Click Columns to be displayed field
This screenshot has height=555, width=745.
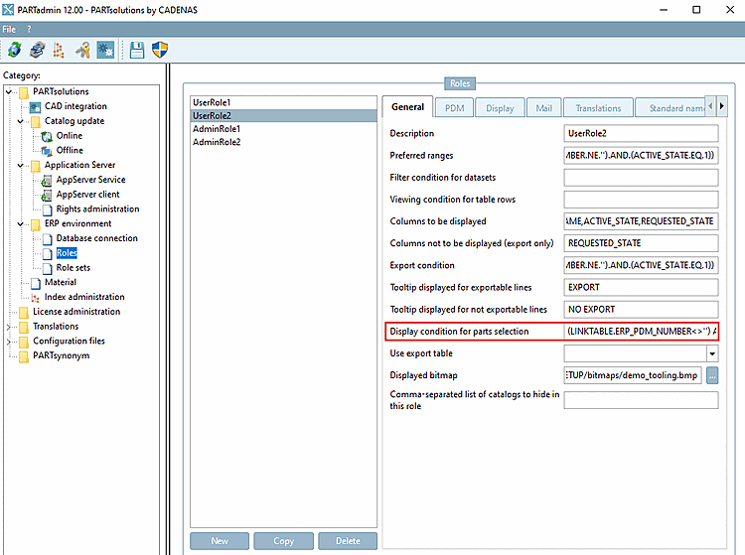[641, 221]
